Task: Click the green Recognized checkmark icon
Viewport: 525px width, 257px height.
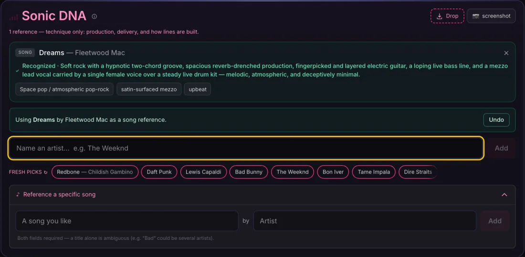Action: [x=17, y=70]
